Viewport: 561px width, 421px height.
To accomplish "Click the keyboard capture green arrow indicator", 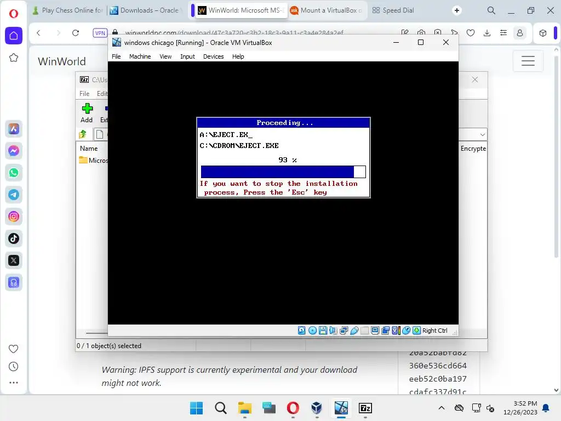I will pos(416,331).
